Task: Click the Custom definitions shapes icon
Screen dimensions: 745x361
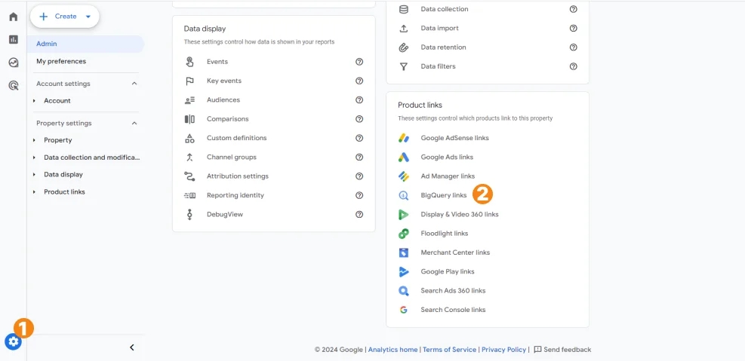Action: [x=189, y=138]
